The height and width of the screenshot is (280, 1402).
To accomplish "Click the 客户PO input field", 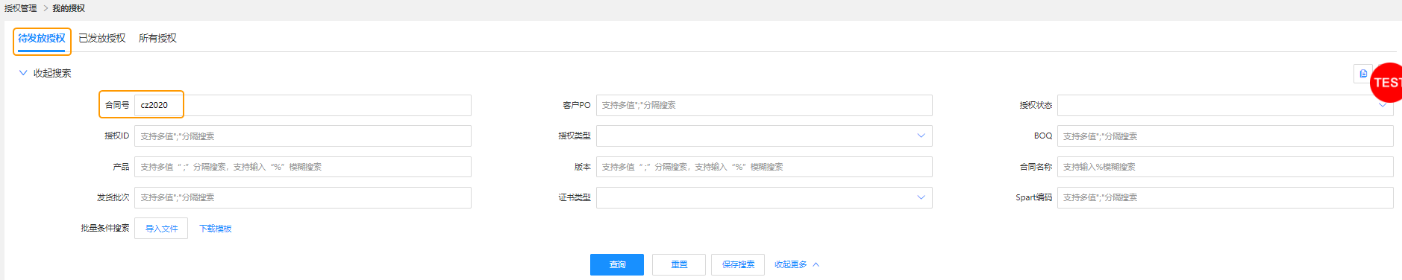I will pos(764,105).
